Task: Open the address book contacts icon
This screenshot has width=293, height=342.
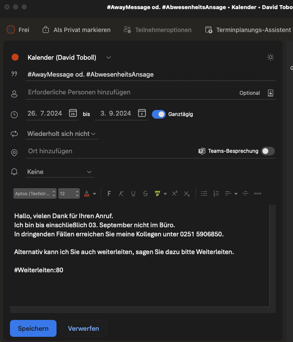Action: [x=271, y=93]
